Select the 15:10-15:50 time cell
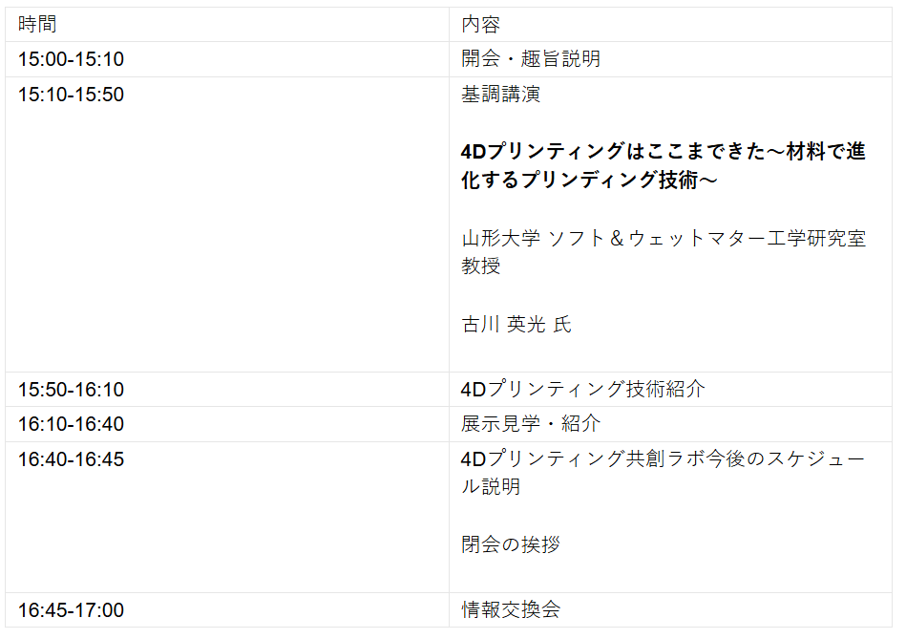 pos(71,95)
